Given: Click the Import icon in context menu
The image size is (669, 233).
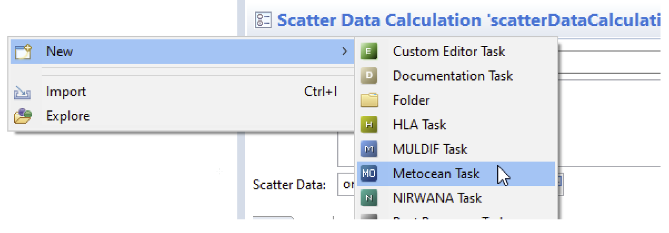Looking at the screenshot, I should point(22,92).
